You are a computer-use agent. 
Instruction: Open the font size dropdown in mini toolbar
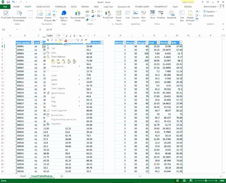point(63,36)
